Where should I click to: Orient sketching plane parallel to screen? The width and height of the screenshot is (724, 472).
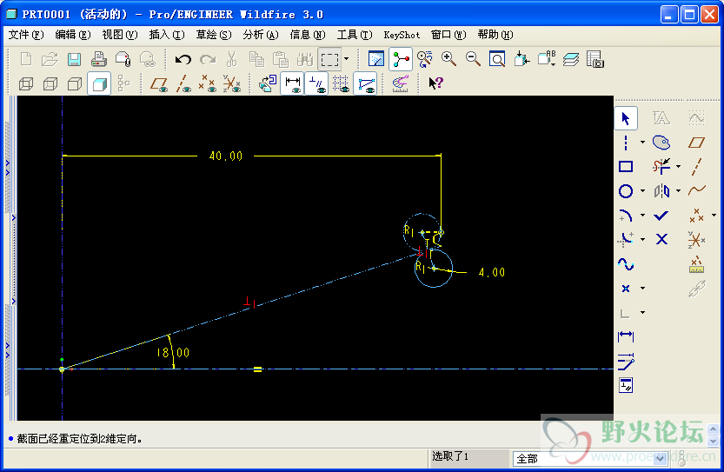point(267,83)
